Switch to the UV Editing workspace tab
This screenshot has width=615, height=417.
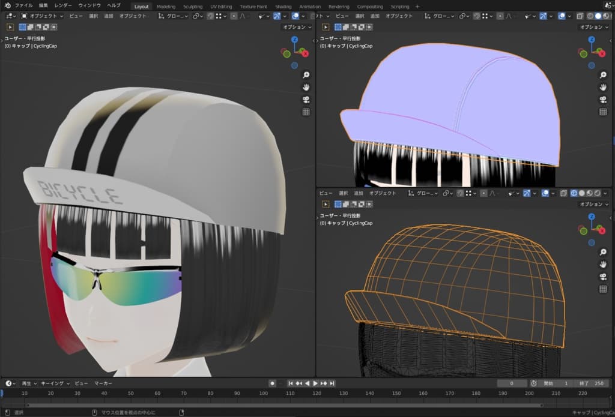221,7
